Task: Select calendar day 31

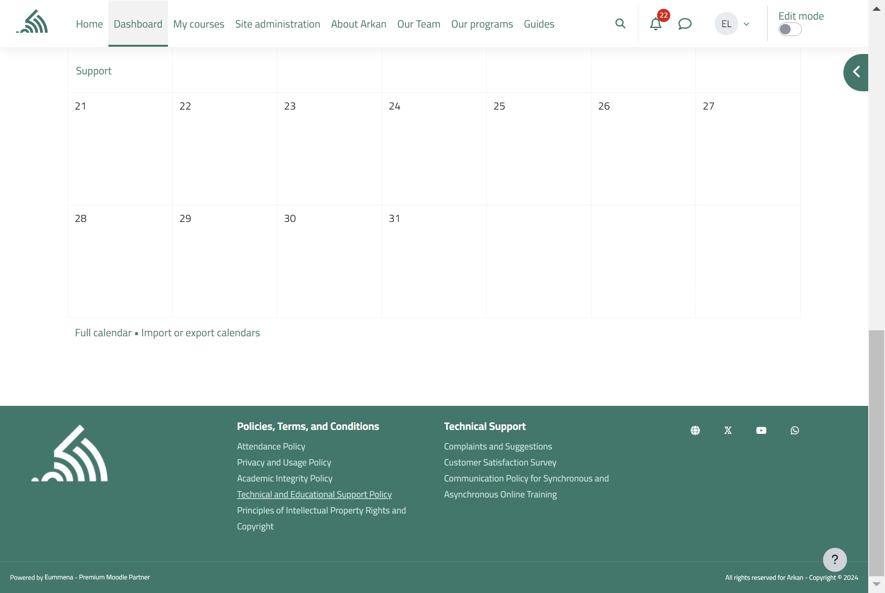Action: tap(394, 218)
